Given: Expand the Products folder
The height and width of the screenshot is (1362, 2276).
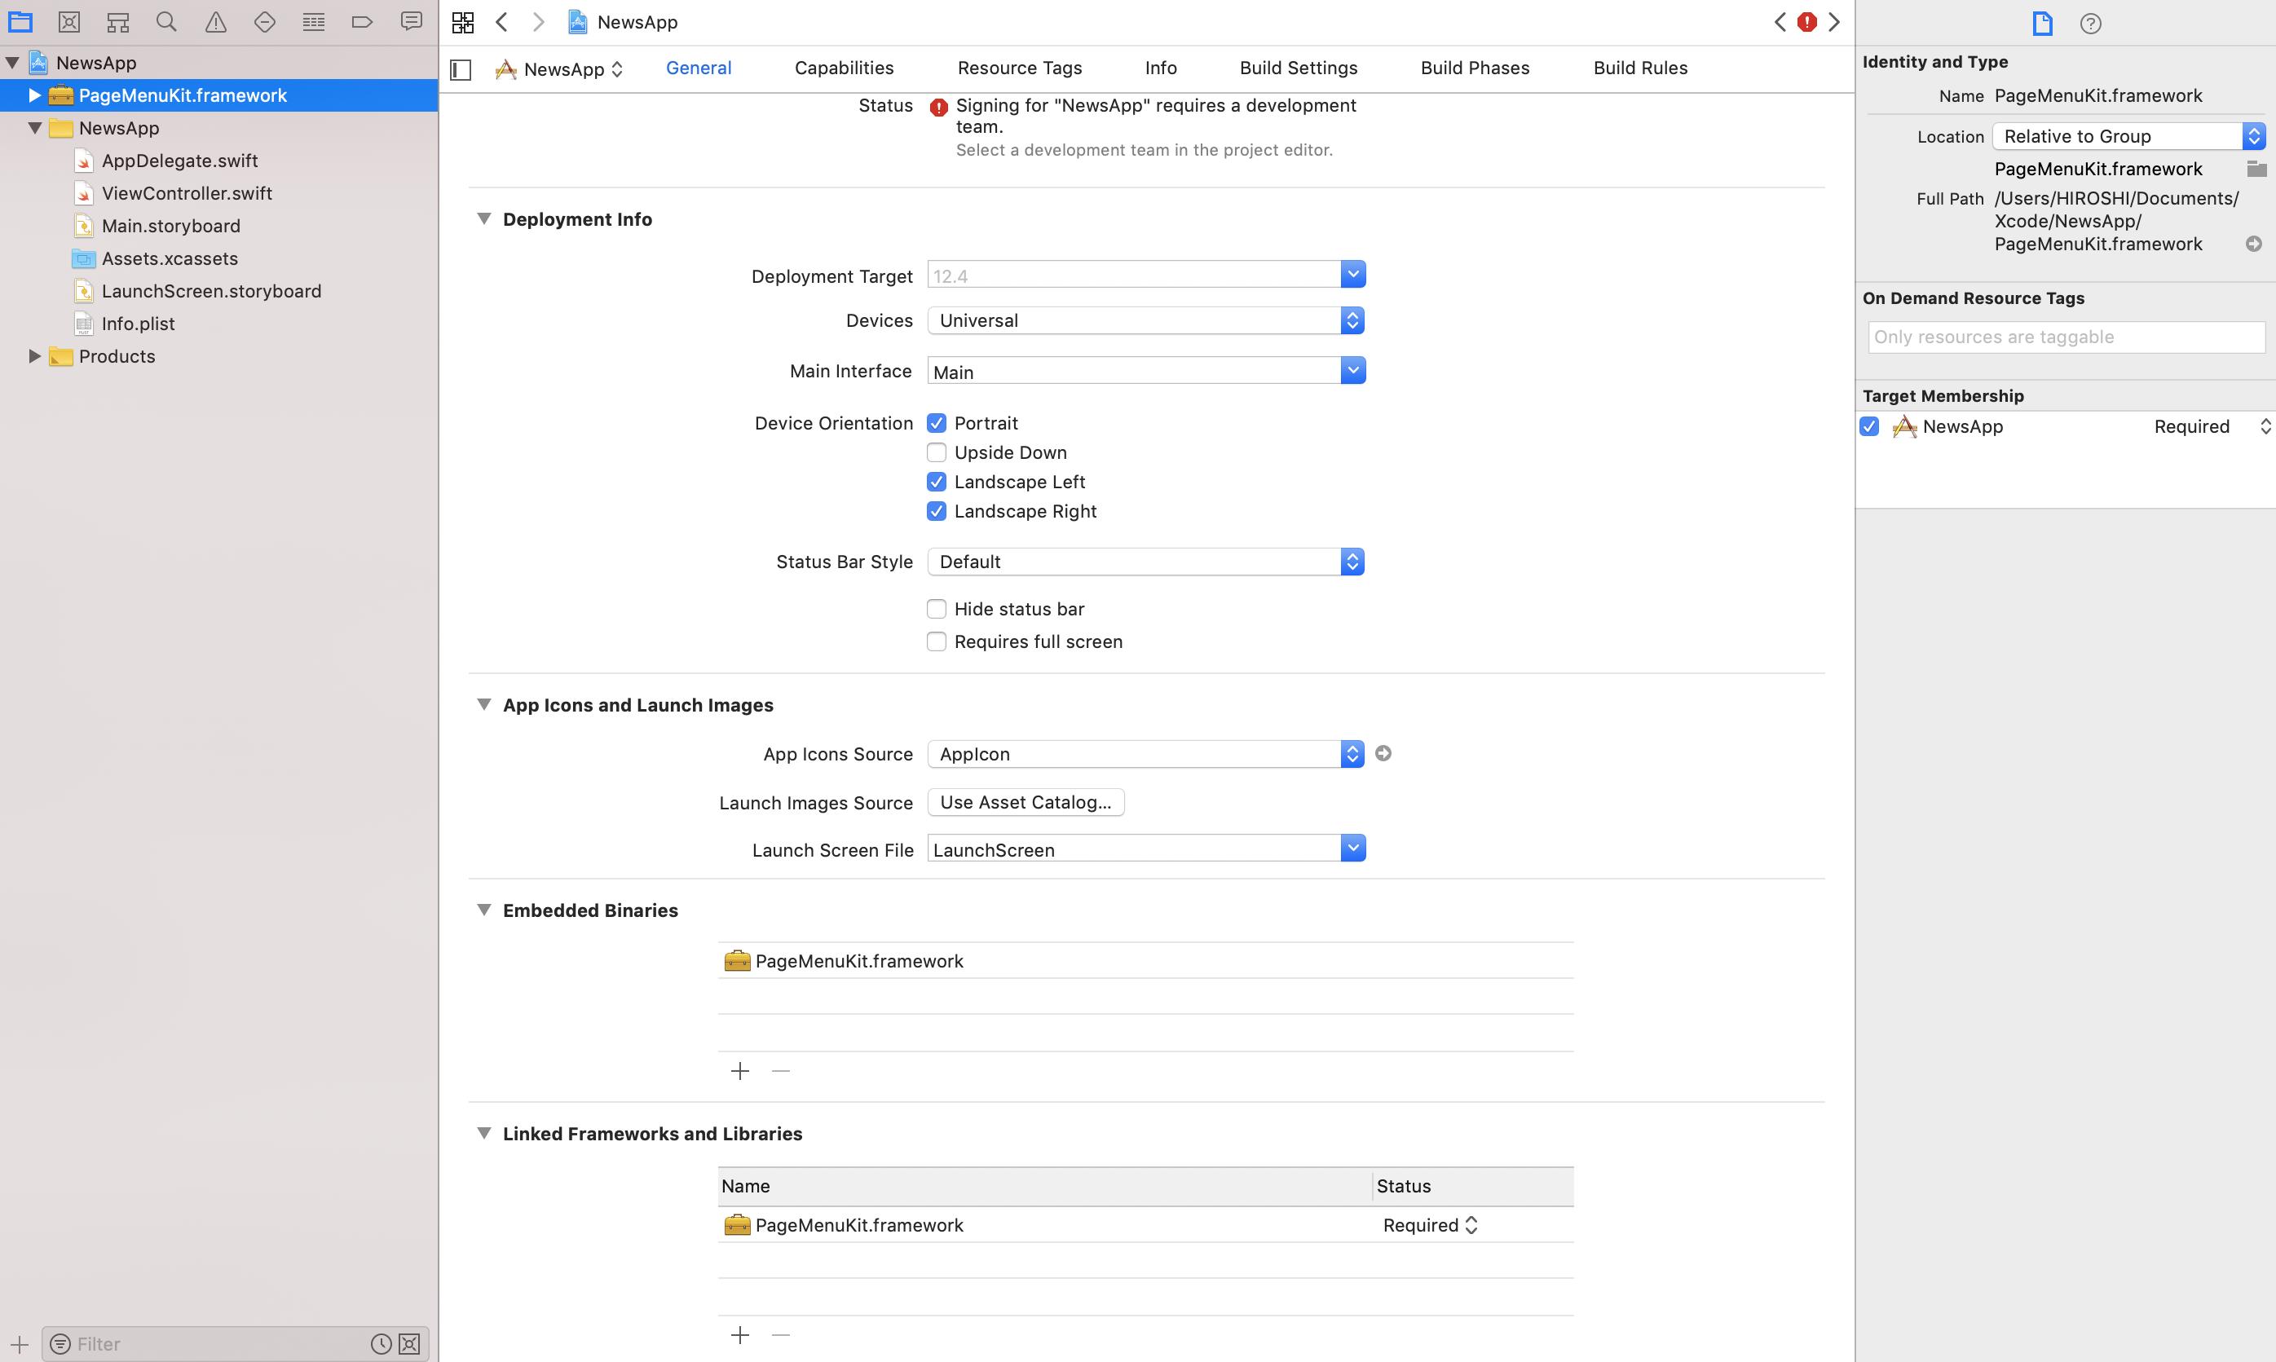Looking at the screenshot, I should (x=34, y=356).
